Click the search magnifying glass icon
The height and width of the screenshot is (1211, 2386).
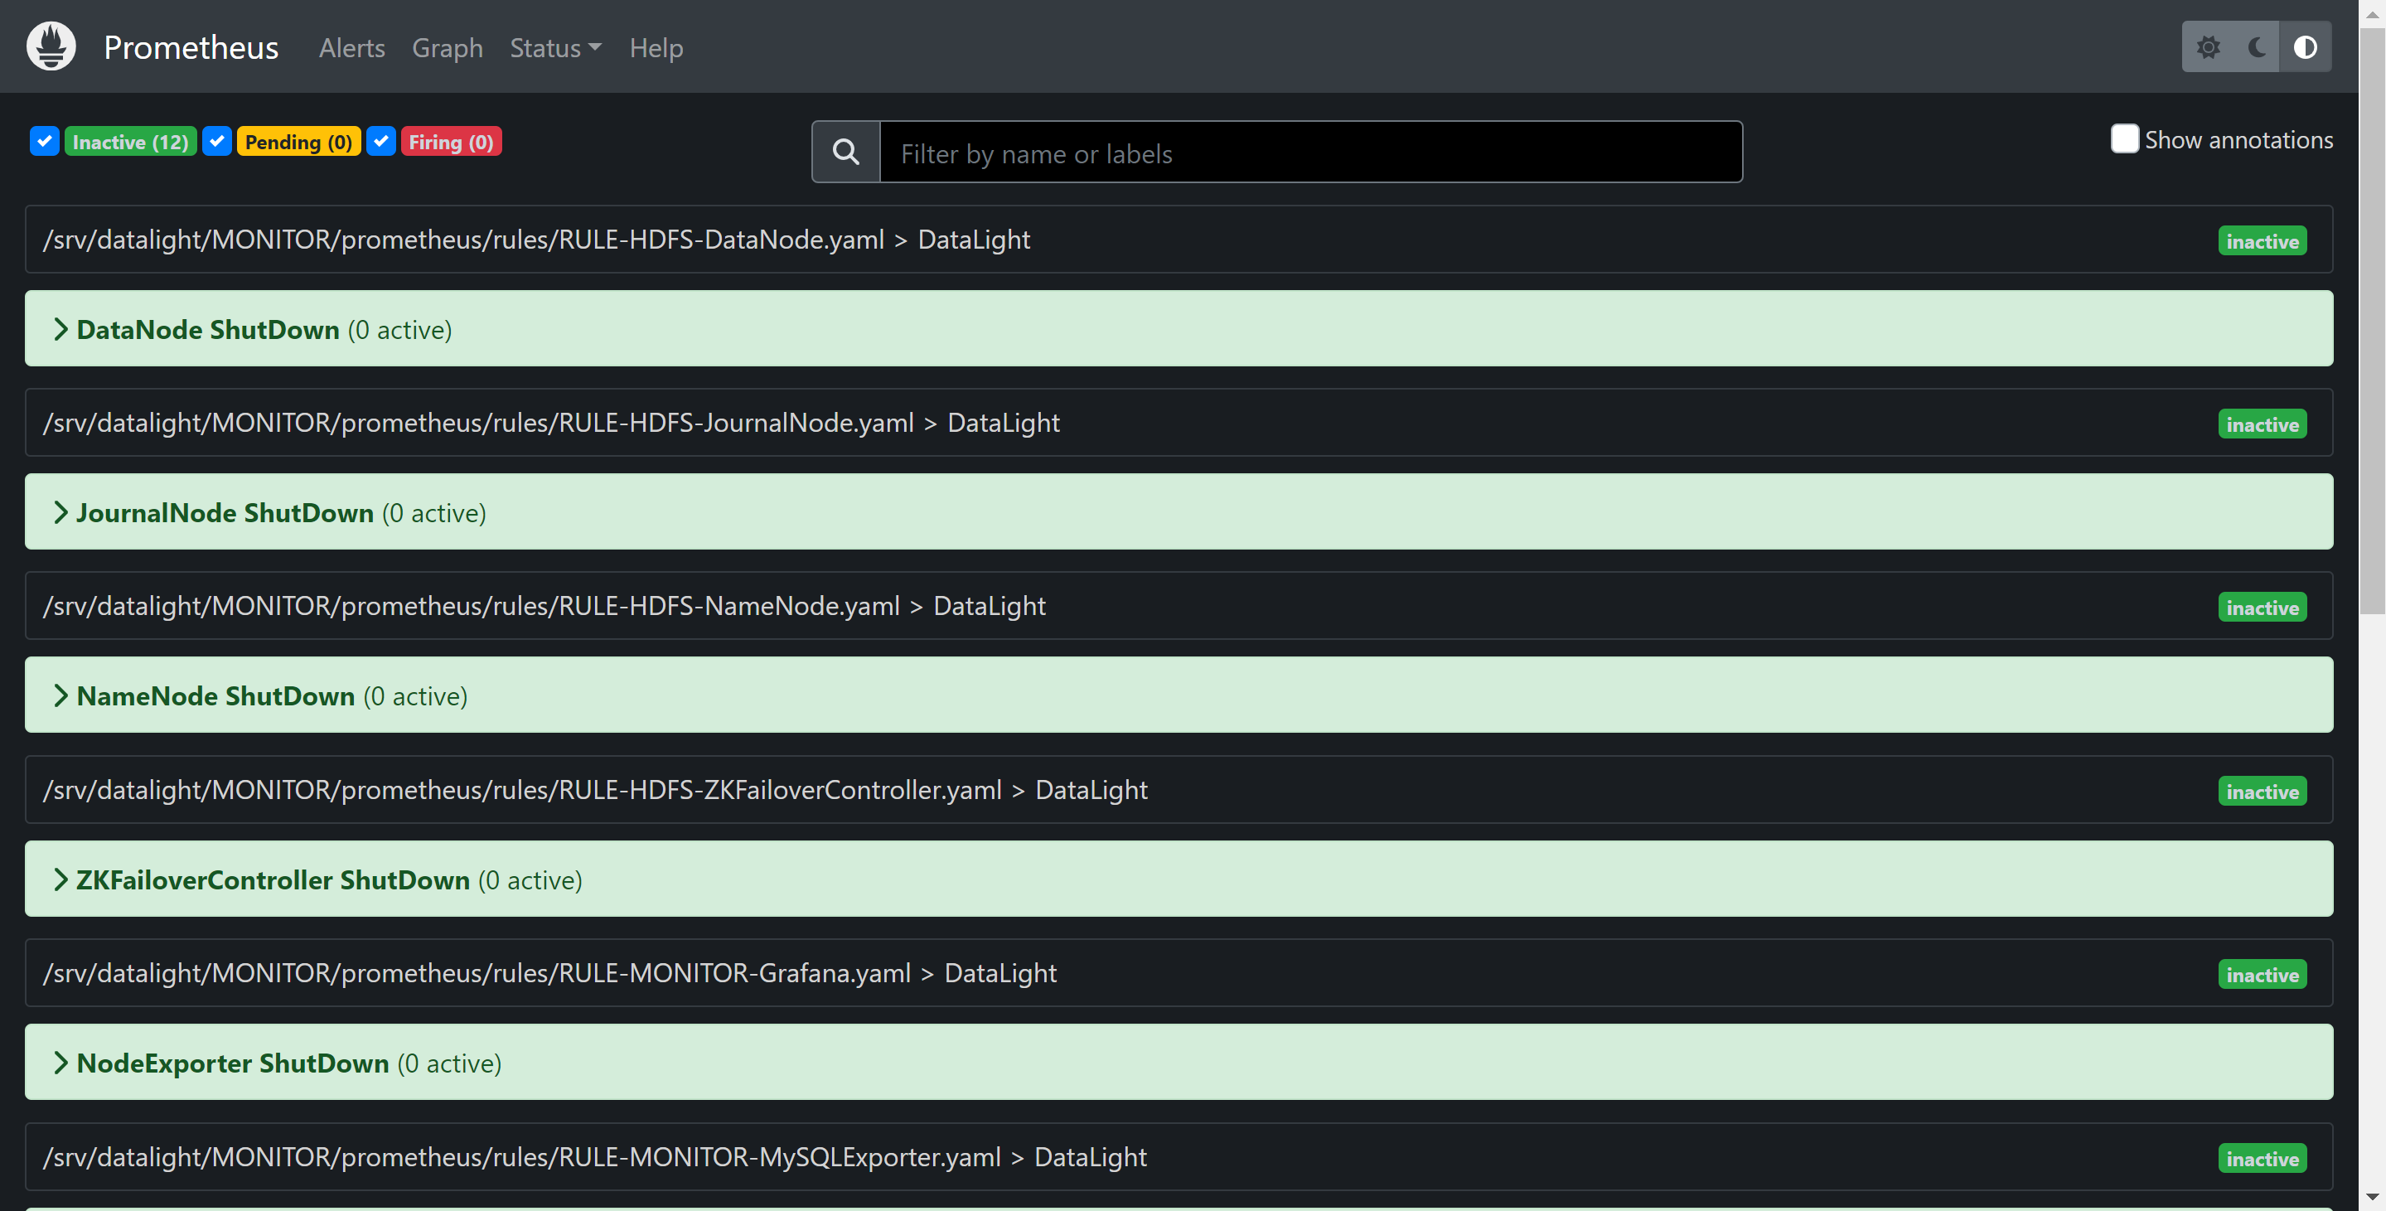(x=846, y=152)
